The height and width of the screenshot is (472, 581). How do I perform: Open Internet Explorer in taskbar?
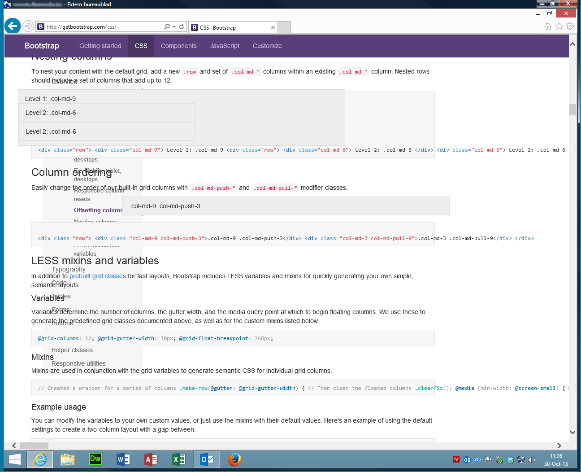pyautogui.click(x=40, y=459)
